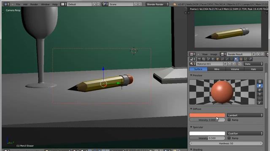Viewport: 270px width, 151px height.
Task: Add new screen layout next to Default
Action: click(94, 4)
